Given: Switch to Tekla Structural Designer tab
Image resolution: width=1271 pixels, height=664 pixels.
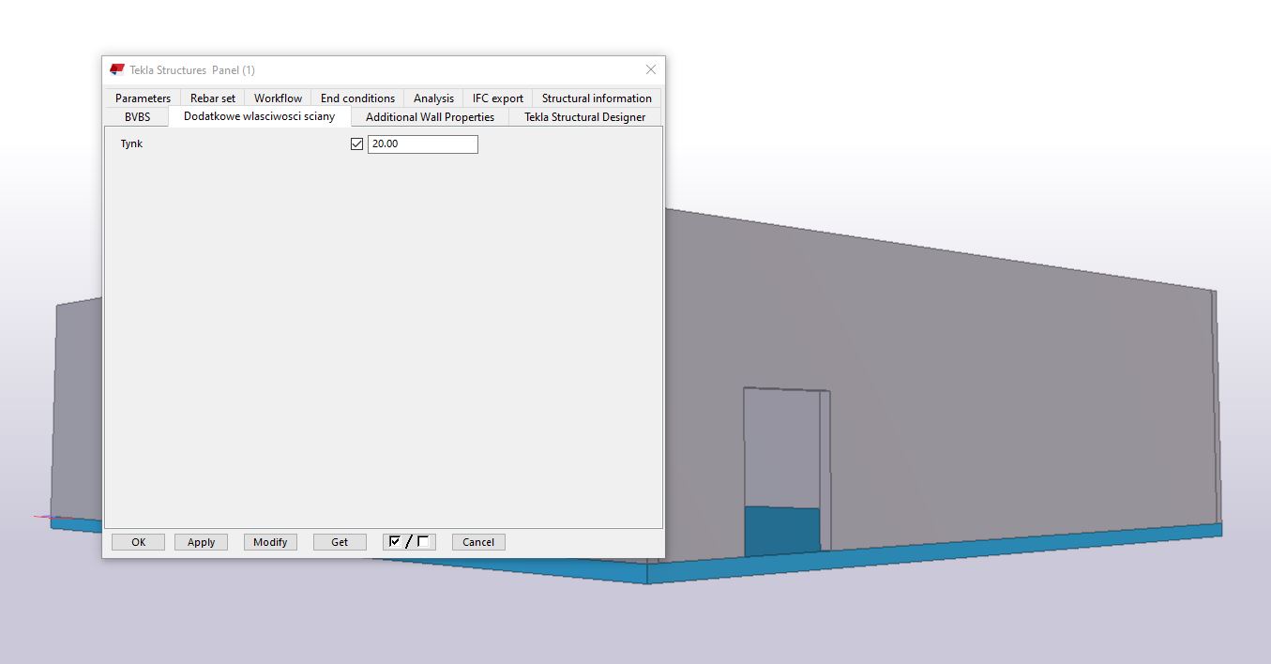Looking at the screenshot, I should (584, 117).
